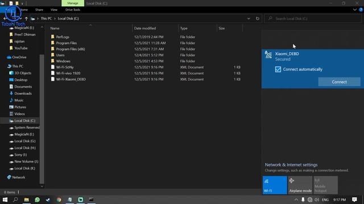Screen dimensions: 364x204
Task: Click Local Disk (C:) breadcrumb segment
Action: click(68, 19)
